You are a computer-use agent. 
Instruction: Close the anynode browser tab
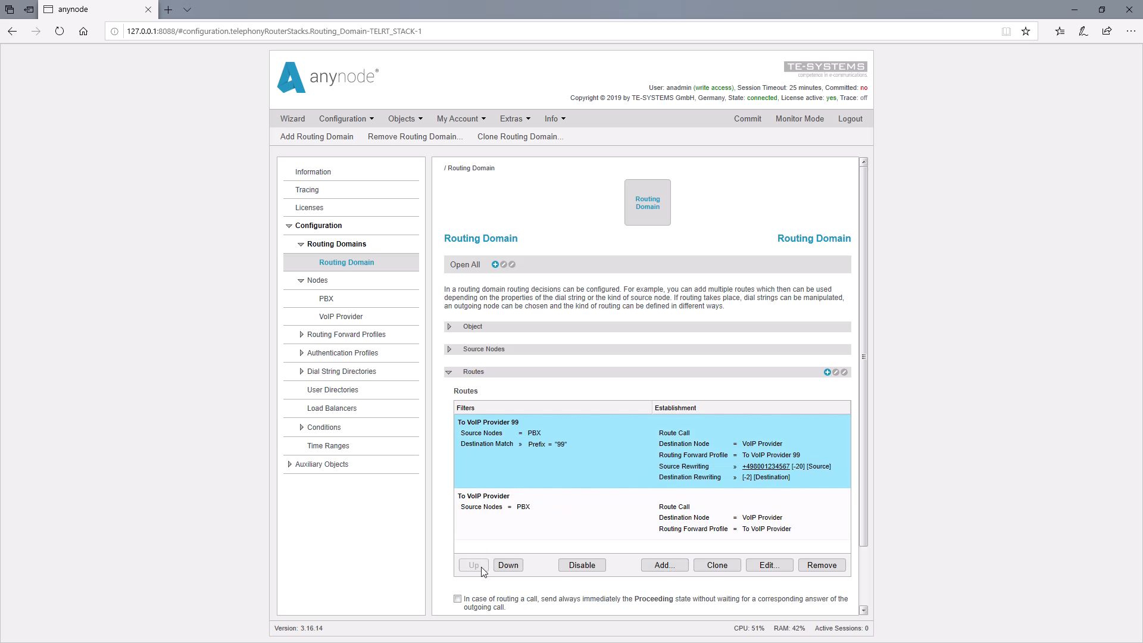pyautogui.click(x=148, y=10)
